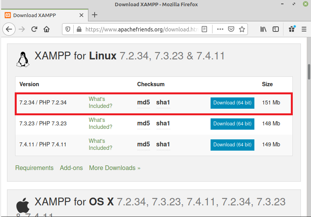Bookmark this page with star icon
This screenshot has width=311, height=217.
pos(242,29)
